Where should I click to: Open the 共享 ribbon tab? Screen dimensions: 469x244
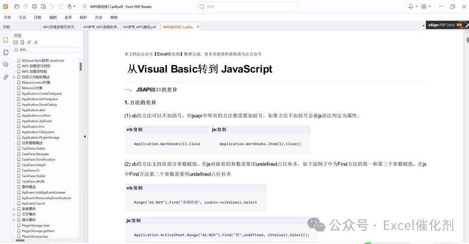[99, 17]
